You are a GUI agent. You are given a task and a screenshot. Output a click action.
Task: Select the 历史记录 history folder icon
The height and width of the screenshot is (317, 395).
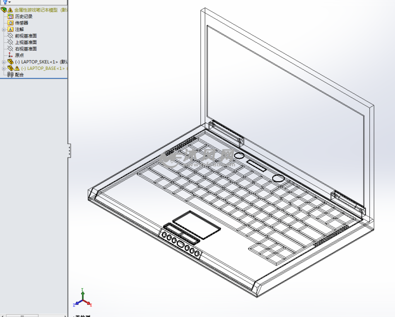11,16
